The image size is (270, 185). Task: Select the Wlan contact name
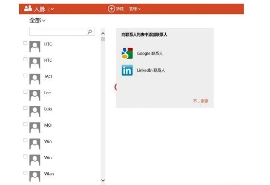point(49,174)
